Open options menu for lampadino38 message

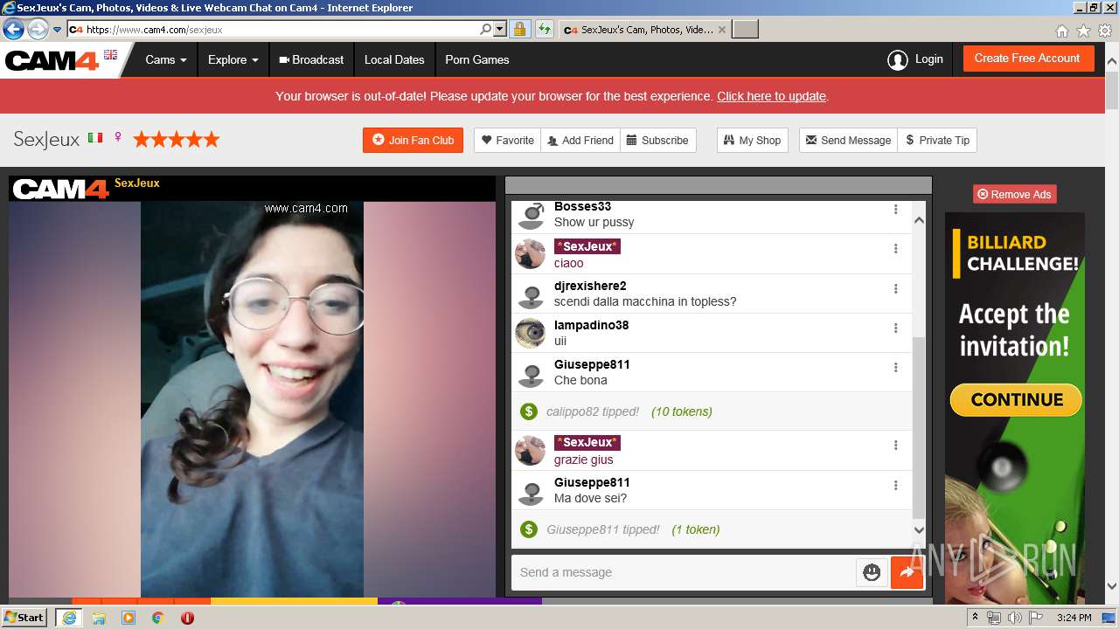(x=895, y=328)
